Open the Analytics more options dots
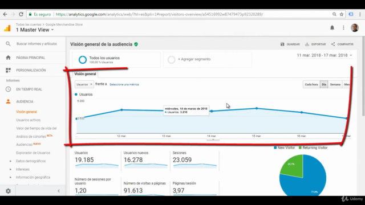 [x=343, y=28]
